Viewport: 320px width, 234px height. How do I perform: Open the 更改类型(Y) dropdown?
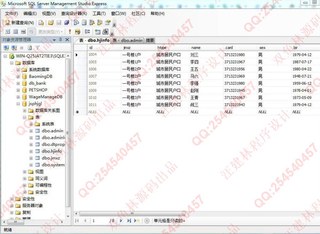(x=50, y=31)
